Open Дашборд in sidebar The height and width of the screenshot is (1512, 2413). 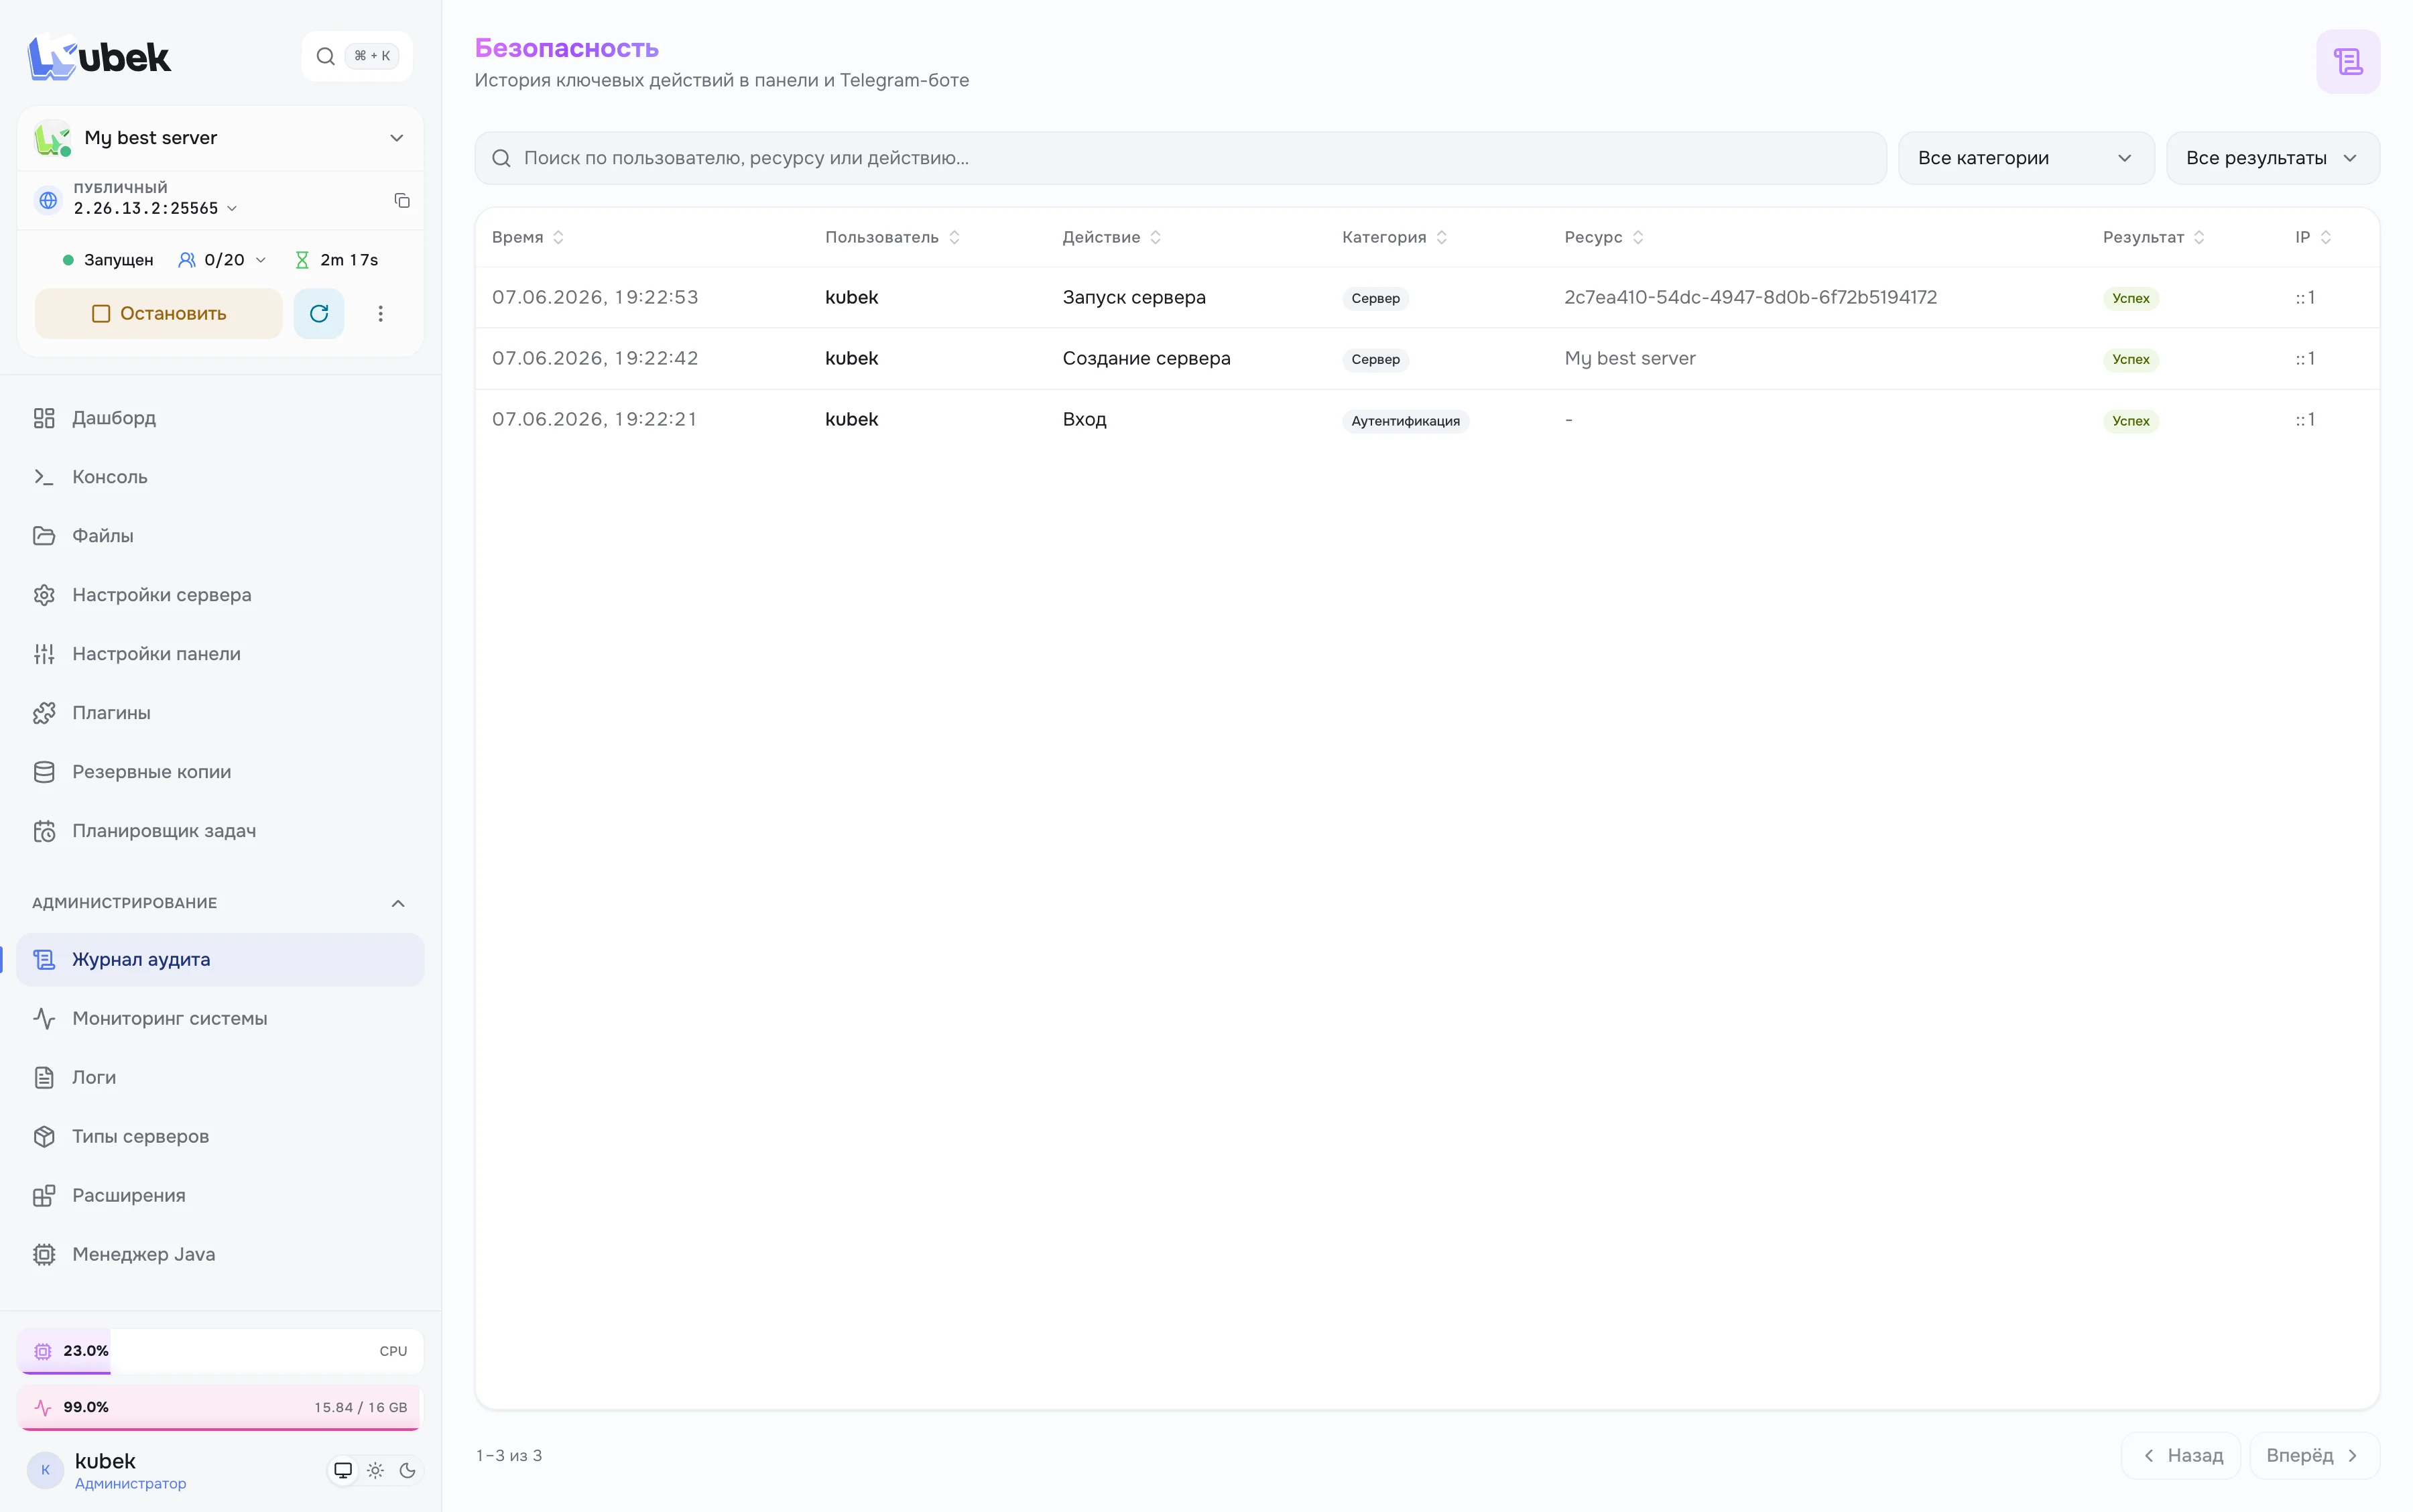point(220,418)
